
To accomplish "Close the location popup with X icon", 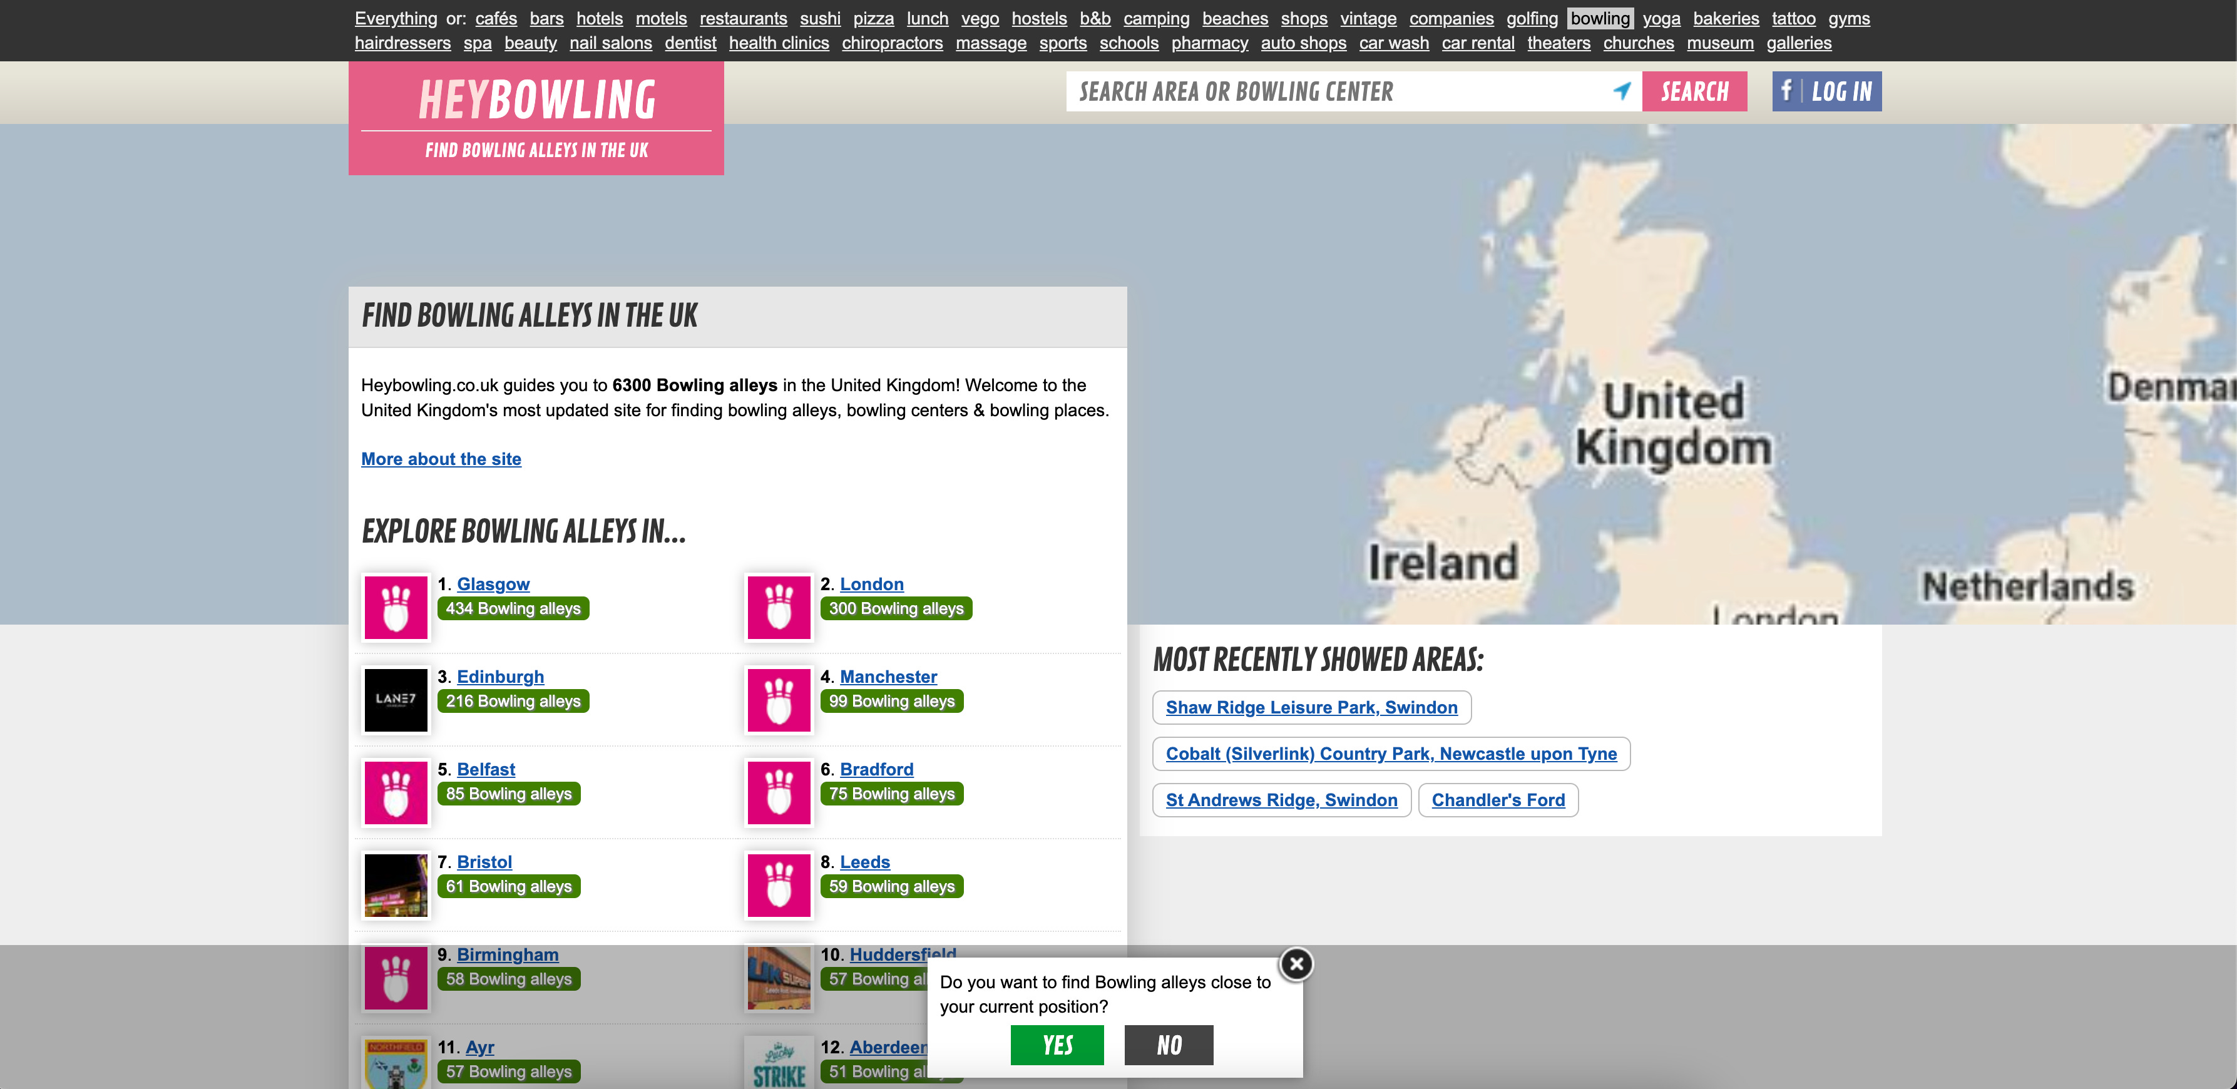I will pos(1296,964).
